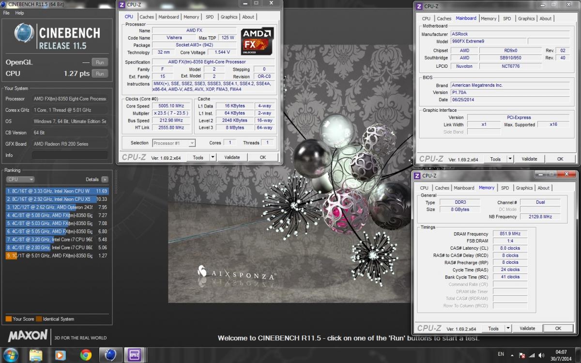581x363 pixels.
Task: Click the 990FX Extreme9 model field
Action: click(x=488, y=42)
